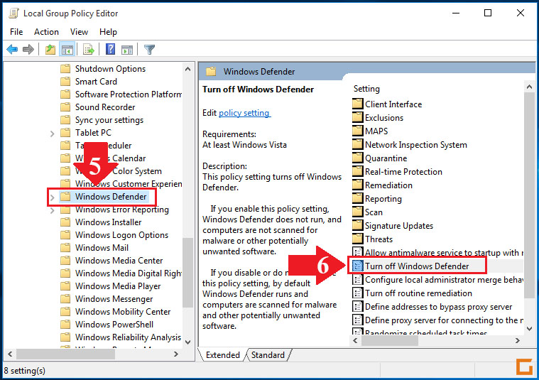Click settings list scroll-down arrow

coord(529,329)
